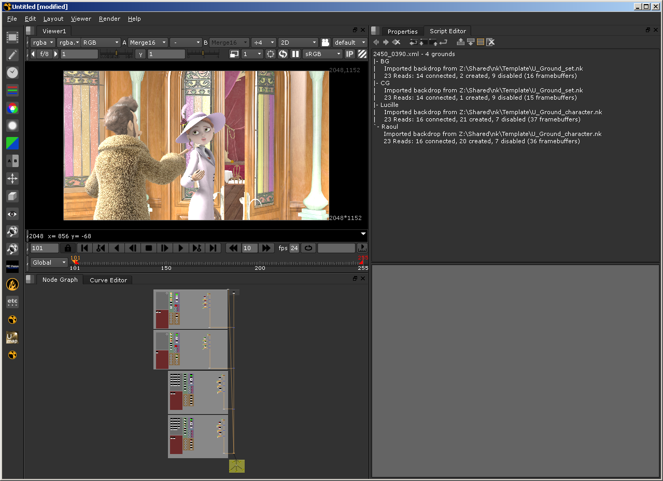Viewport: 663px width, 481px height.
Task: Click the fps field showing 24
Action: coord(294,248)
